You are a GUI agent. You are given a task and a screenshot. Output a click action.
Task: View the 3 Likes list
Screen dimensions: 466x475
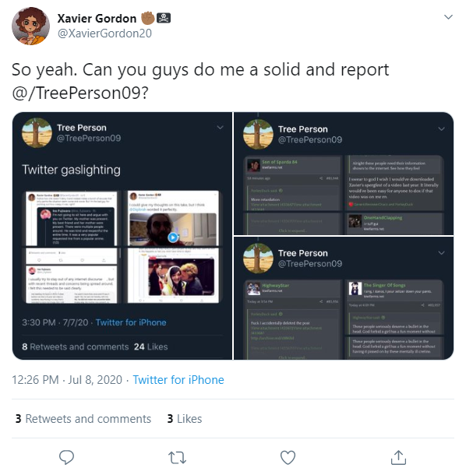[x=185, y=419]
